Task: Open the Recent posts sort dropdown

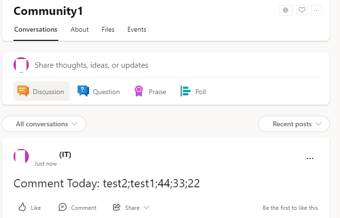Action: 294,124
